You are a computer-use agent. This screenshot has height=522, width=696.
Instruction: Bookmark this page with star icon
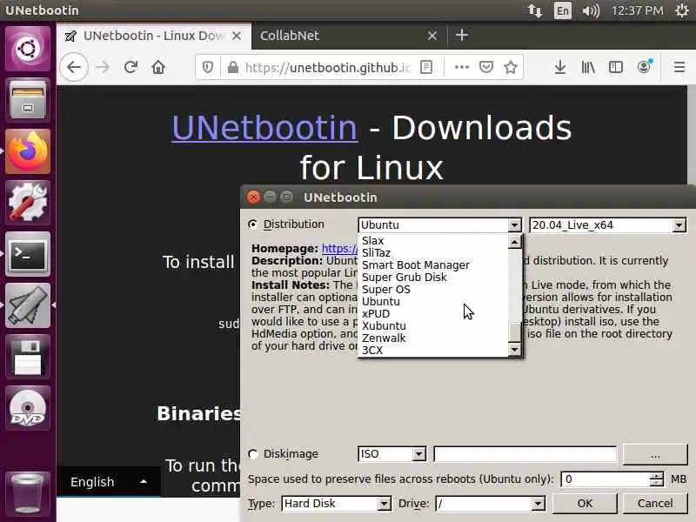tap(511, 68)
